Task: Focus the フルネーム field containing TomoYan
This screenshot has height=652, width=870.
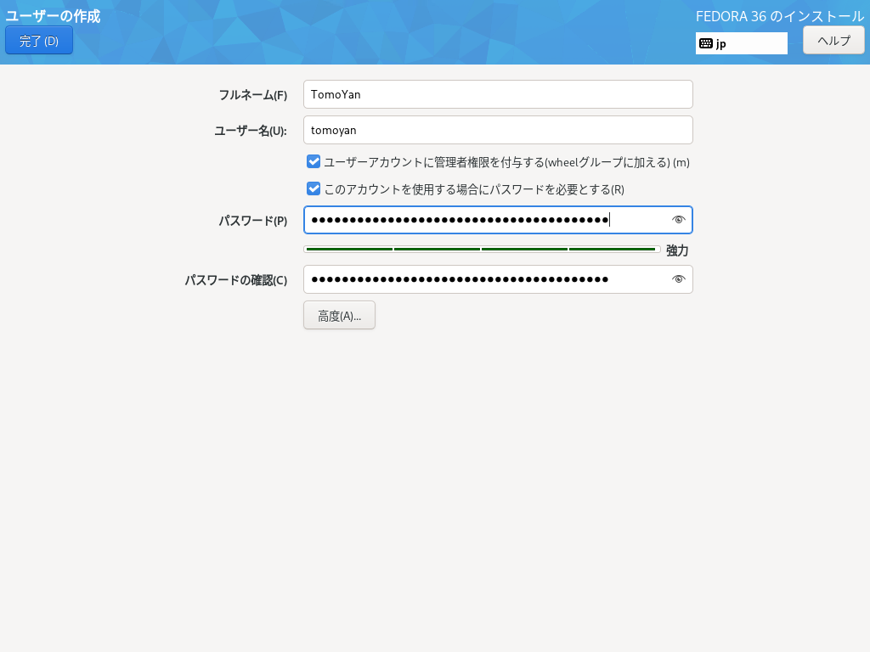Action: (x=498, y=94)
